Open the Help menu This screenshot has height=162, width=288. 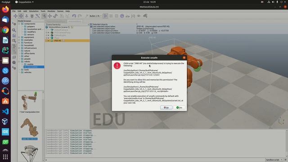[x=67, y=11]
